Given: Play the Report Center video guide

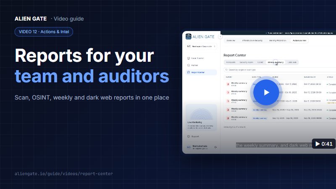Looking at the screenshot, I should coord(266,92).
